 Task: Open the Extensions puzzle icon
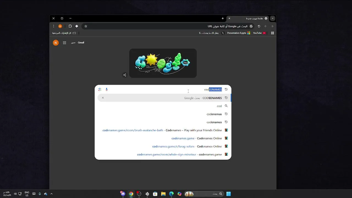pos(70,26)
